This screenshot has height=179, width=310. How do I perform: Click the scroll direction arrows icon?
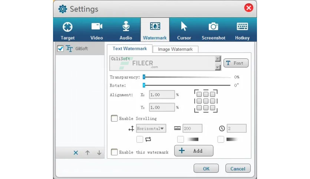pyautogui.click(x=131, y=129)
